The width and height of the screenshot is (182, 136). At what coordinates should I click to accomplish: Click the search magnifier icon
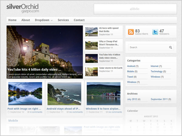coord(170,47)
